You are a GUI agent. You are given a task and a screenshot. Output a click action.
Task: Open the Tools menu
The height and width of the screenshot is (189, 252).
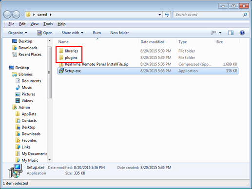click(x=48, y=24)
